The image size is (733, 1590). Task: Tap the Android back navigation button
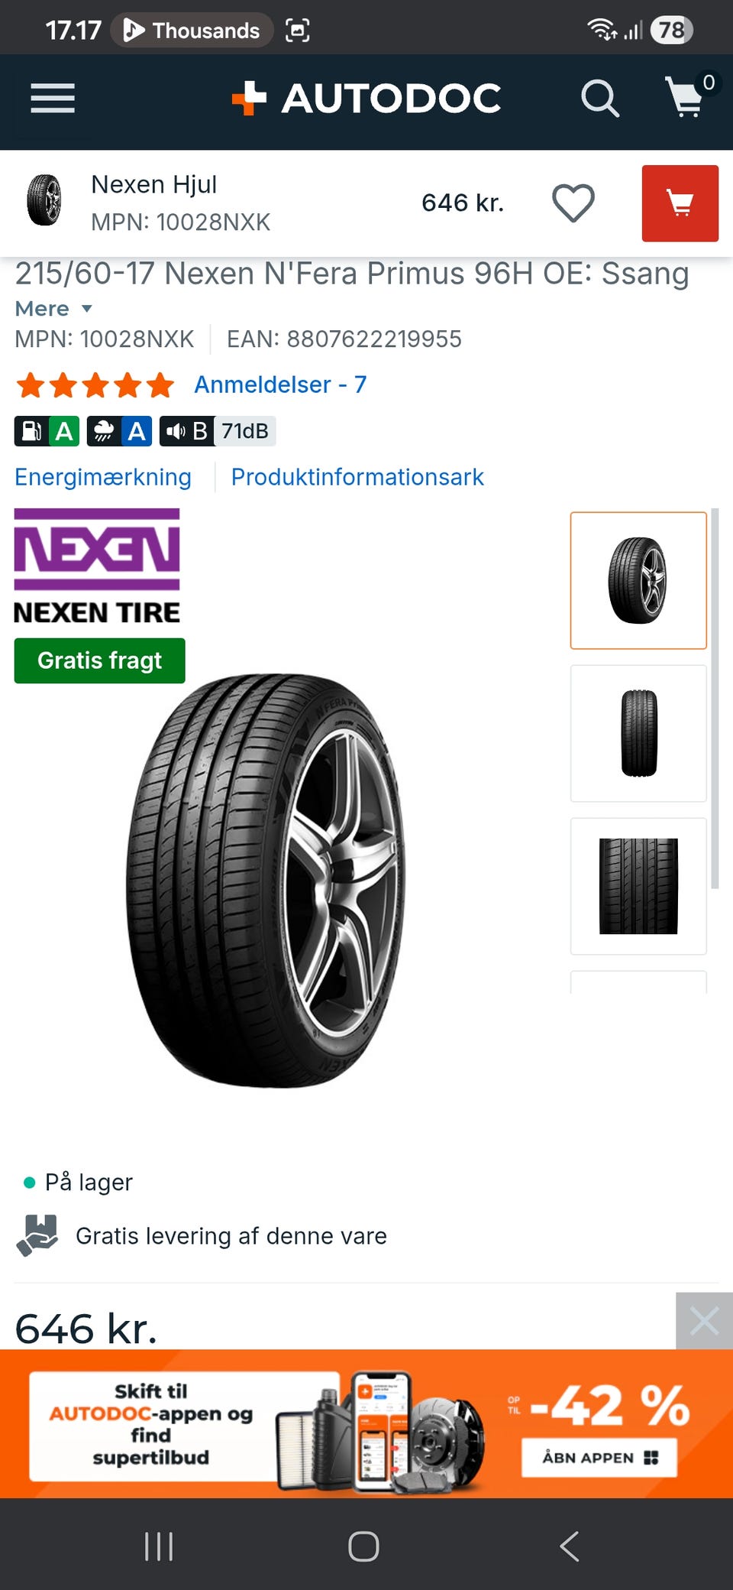(x=570, y=1546)
